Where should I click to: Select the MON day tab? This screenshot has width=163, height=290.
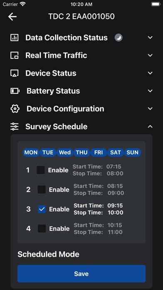(31, 152)
